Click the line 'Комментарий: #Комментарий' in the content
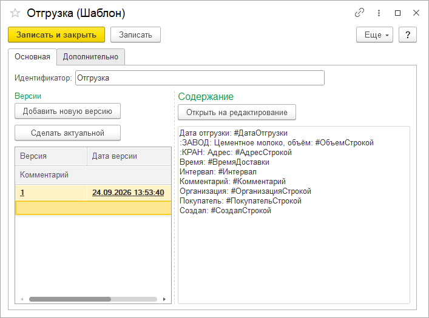Viewport: 429px width, 318px height. 232,181
